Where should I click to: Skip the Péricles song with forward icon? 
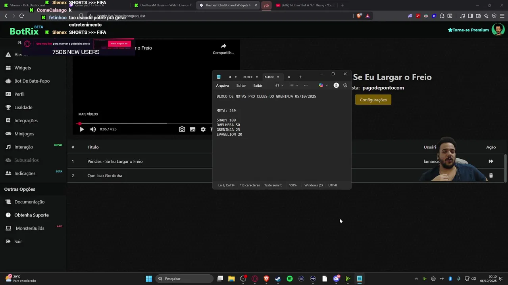[491, 161]
